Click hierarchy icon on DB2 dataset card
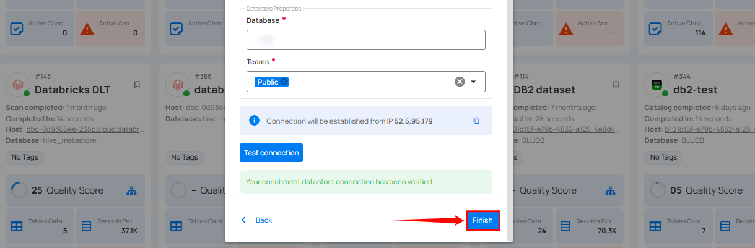755x248 pixels. (610, 191)
